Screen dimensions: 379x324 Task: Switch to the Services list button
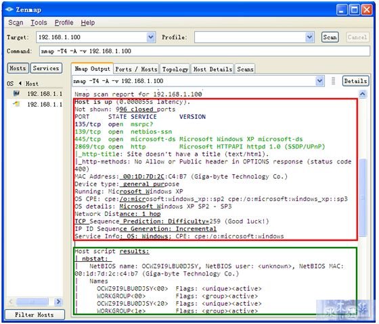click(46, 68)
